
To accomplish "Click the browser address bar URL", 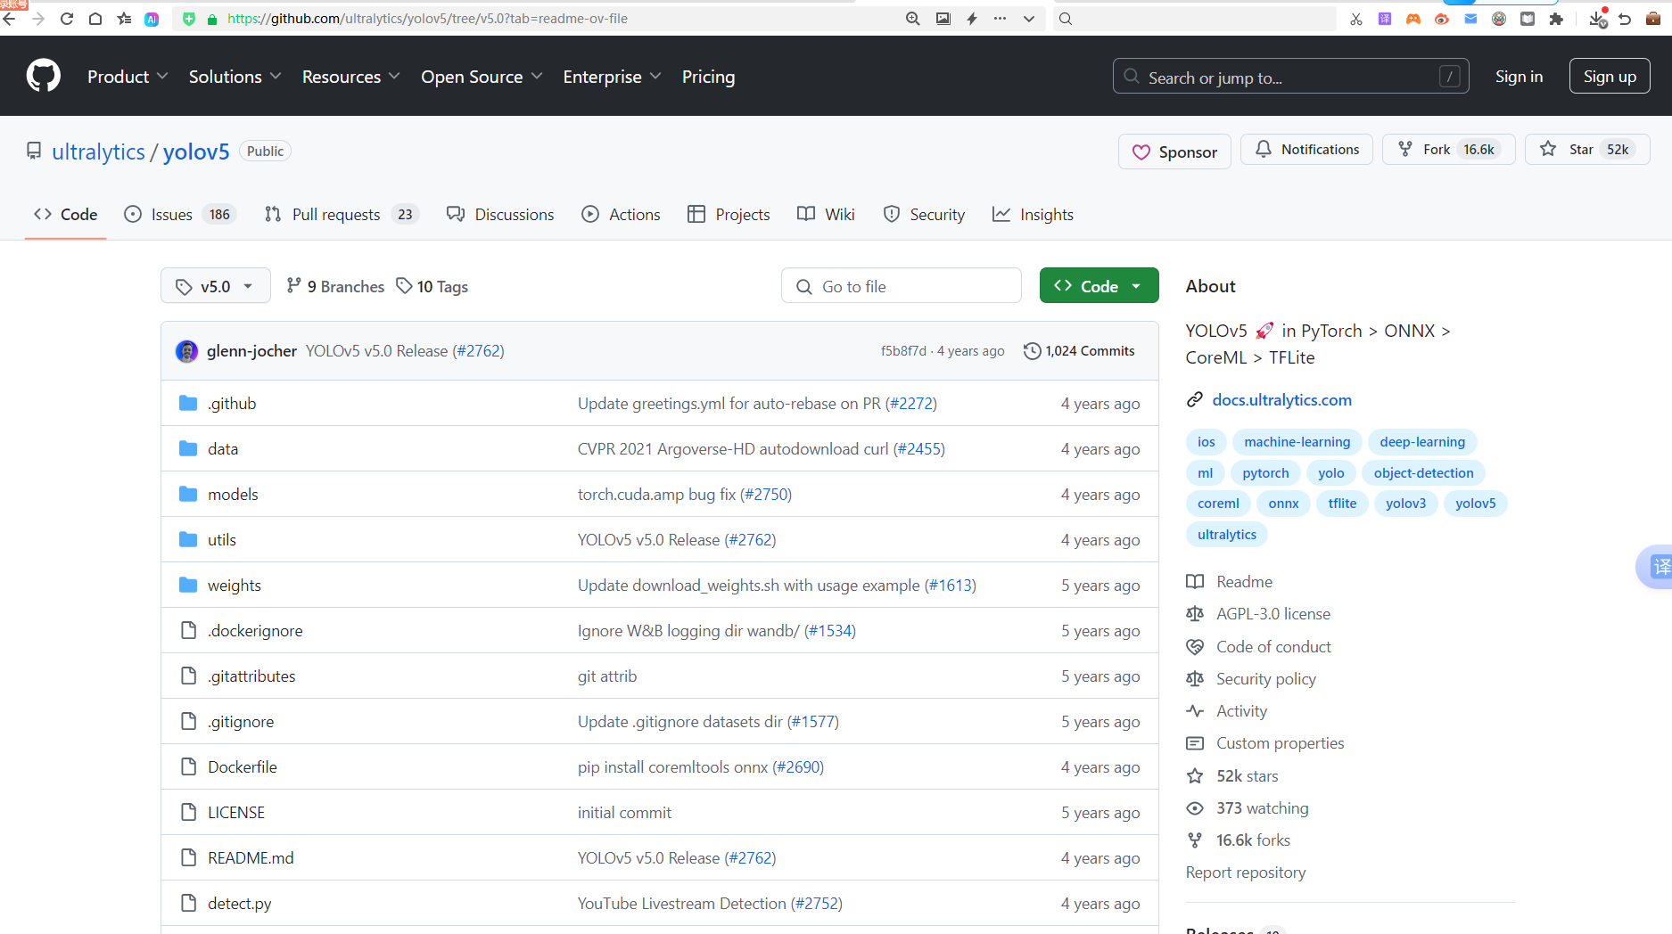I will pos(428,19).
